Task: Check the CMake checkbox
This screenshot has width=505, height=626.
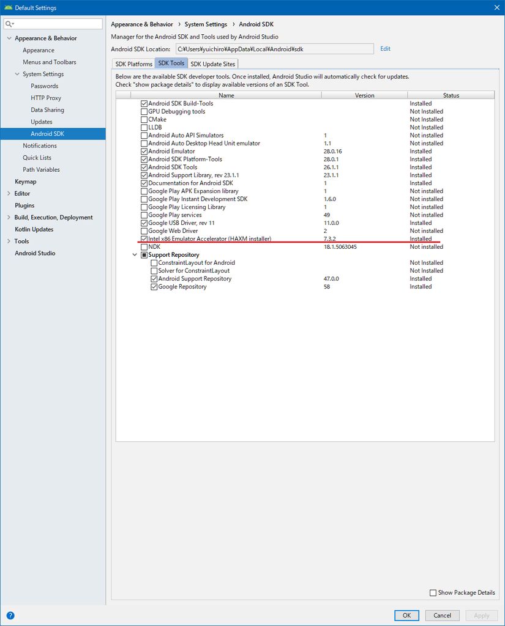Action: pyautogui.click(x=144, y=119)
